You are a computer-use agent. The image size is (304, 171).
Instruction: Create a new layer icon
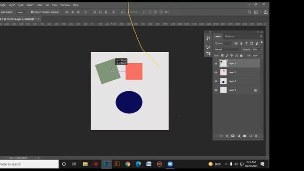(x=250, y=136)
